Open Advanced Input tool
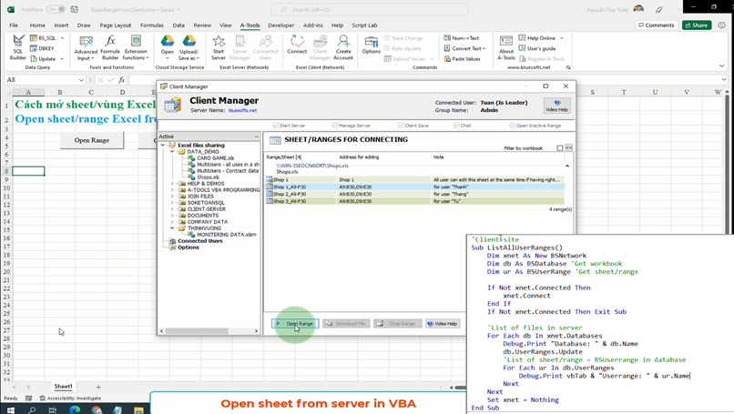Viewport: 734px width, 414px height. (86, 48)
